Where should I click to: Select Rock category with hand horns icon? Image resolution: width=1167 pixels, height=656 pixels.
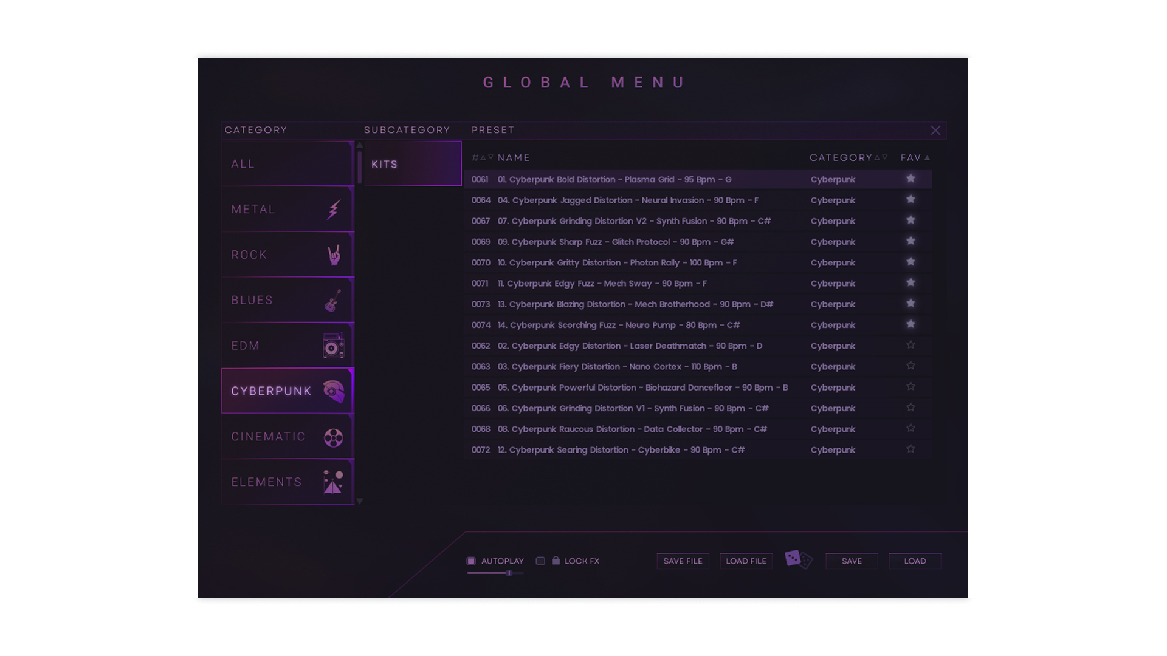point(287,255)
